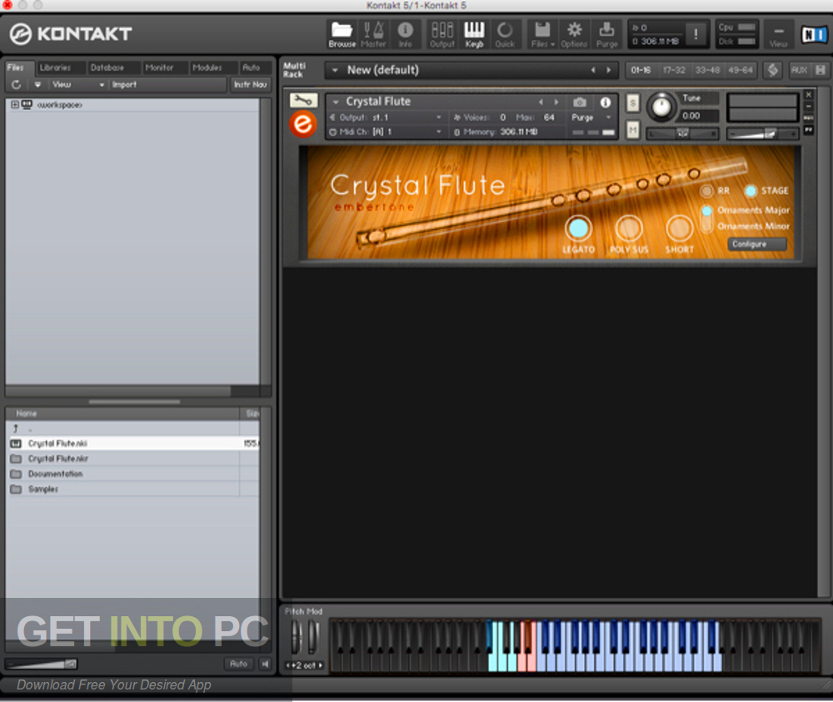The image size is (833, 702).
Task: Select the Crystal Flute.nki file
Action: tap(132, 443)
